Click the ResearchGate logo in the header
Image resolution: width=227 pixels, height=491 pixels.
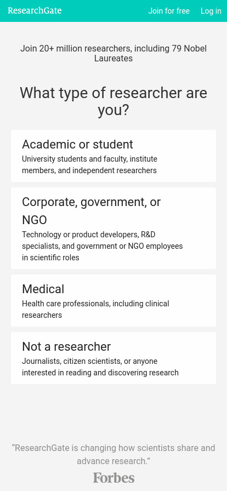pyautogui.click(x=35, y=10)
